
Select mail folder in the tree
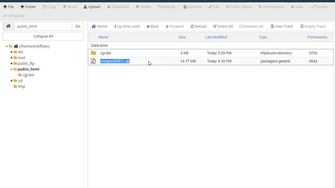pos(21,58)
